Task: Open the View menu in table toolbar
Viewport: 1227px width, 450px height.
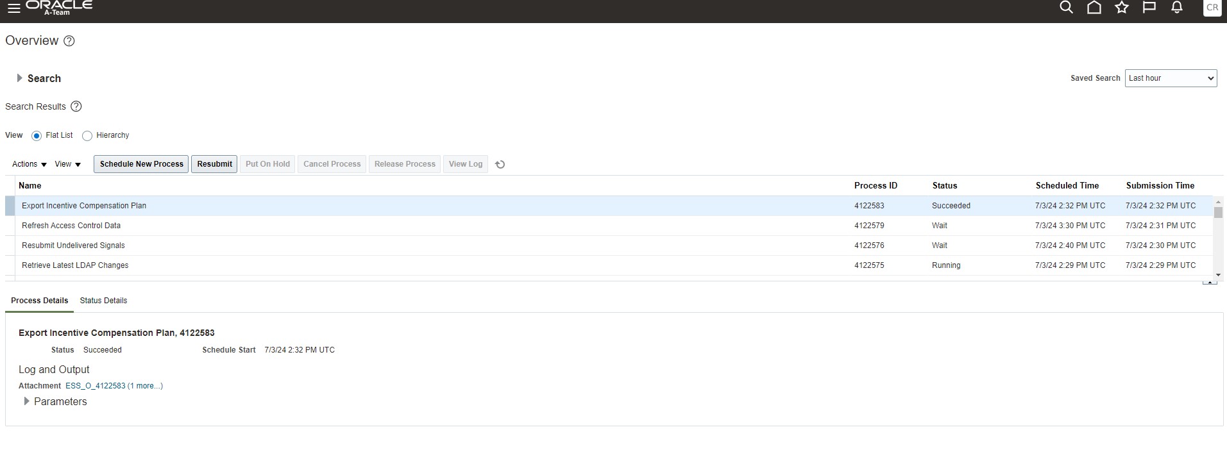Action: tap(68, 164)
